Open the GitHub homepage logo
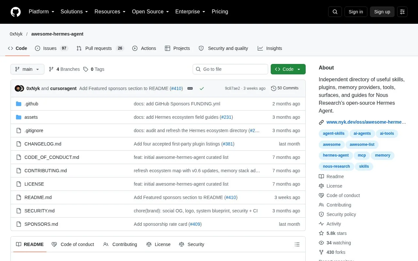The width and height of the screenshot is (418, 261). coord(16,12)
